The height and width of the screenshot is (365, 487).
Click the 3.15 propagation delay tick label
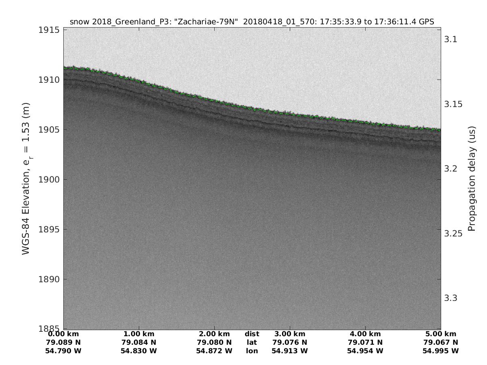[453, 104]
